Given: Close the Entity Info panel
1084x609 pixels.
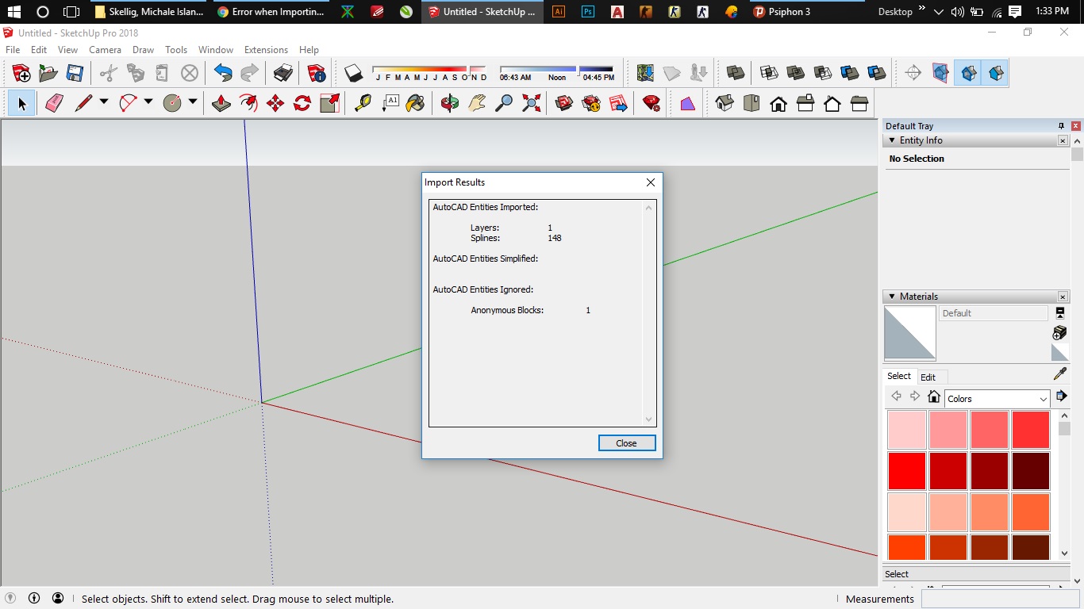Looking at the screenshot, I should pyautogui.click(x=1063, y=140).
